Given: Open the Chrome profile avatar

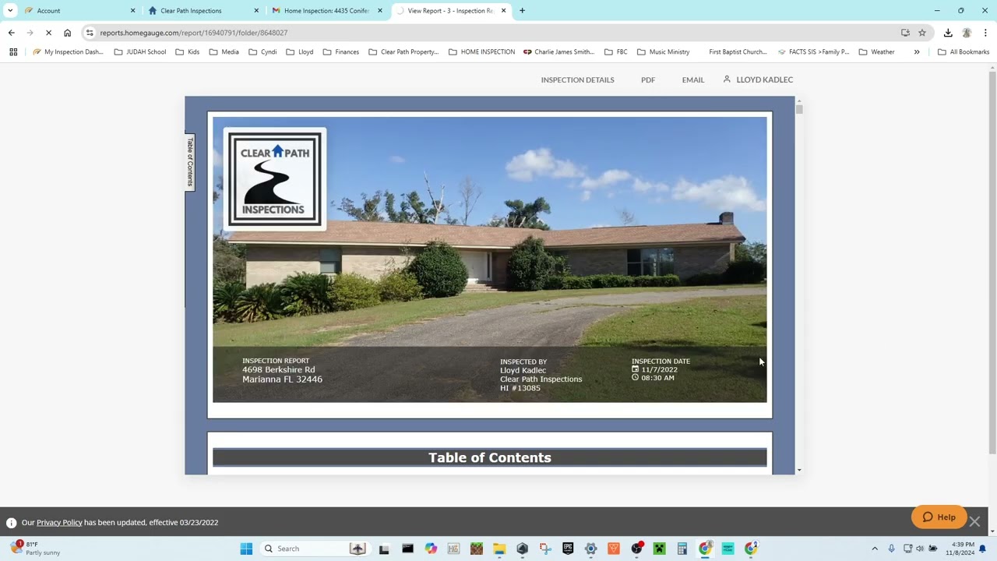Looking at the screenshot, I should pyautogui.click(x=967, y=33).
